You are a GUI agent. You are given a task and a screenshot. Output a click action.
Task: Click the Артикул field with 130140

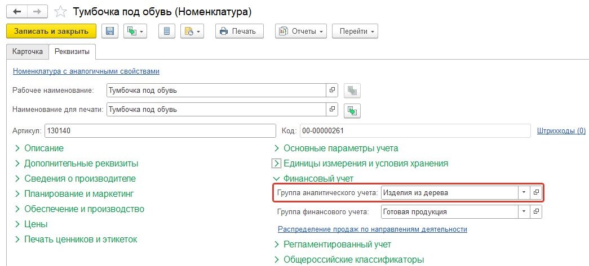160,131
